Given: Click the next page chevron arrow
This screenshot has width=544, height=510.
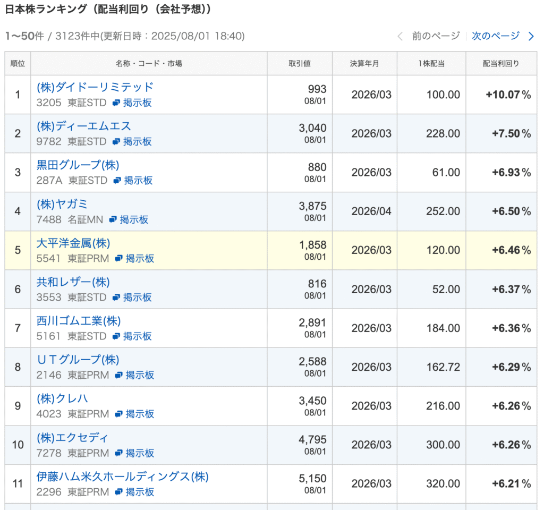Looking at the screenshot, I should click(x=531, y=36).
